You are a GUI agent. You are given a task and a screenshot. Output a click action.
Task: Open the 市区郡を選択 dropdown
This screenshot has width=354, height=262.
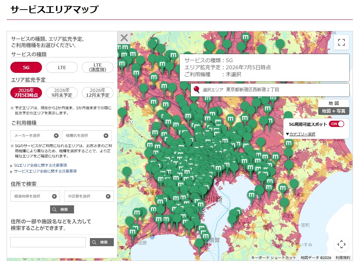coord(89,196)
